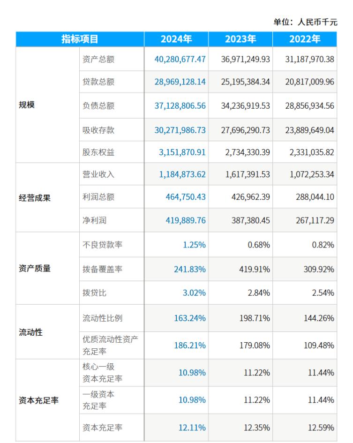Click the 资产质量 category label
The height and width of the screenshot is (443, 353).
35,269
